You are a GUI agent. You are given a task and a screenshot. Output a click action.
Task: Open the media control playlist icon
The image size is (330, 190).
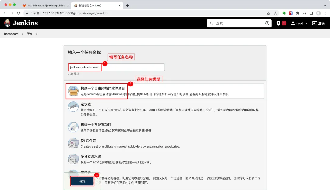305,13
